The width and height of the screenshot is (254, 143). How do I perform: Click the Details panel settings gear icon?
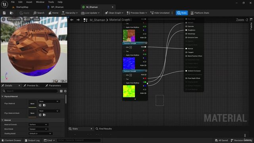[65, 91]
